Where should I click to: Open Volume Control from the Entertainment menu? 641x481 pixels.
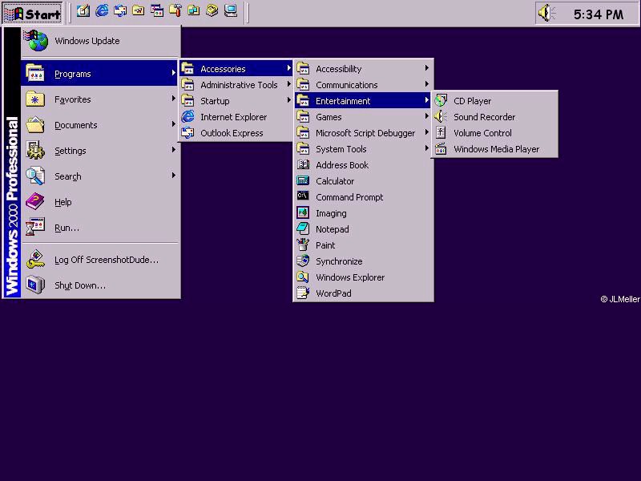click(x=494, y=133)
